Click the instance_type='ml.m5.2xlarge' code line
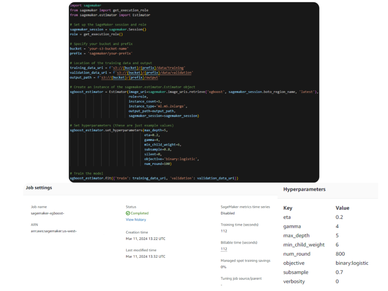Image resolution: width=388 pixels, height=291 pixels. click(158, 106)
